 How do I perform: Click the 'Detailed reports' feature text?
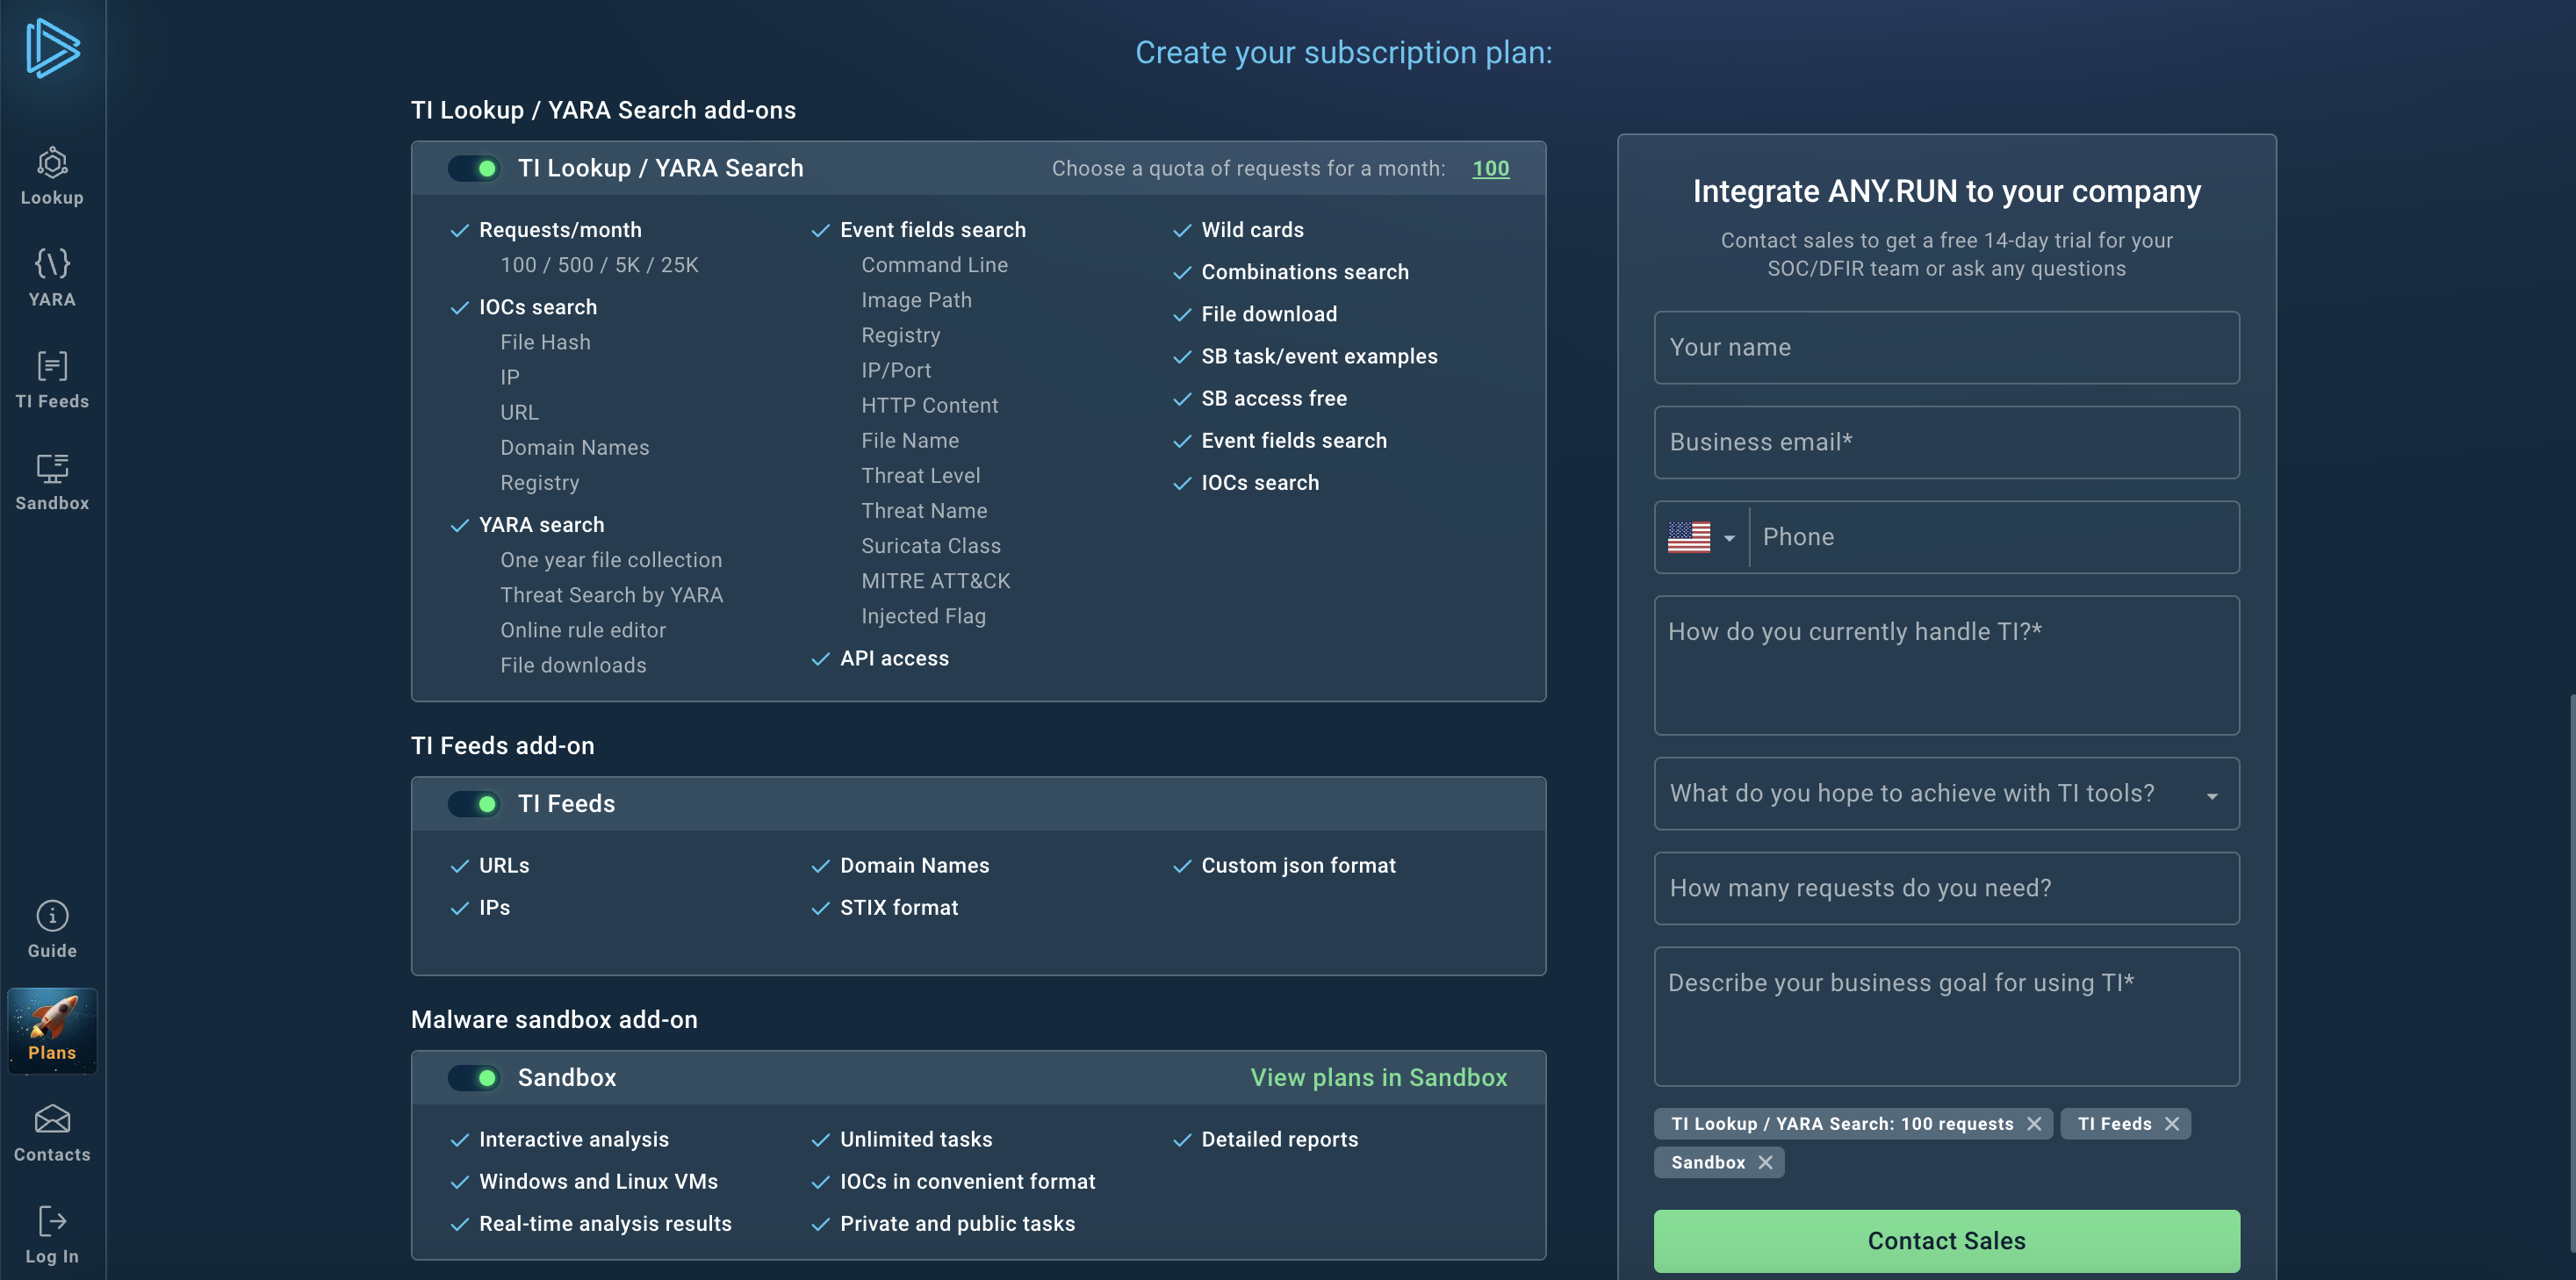pyautogui.click(x=1279, y=1139)
